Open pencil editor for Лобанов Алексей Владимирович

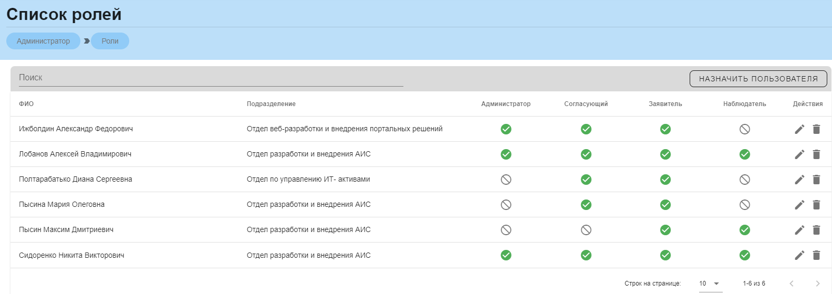pyautogui.click(x=799, y=154)
